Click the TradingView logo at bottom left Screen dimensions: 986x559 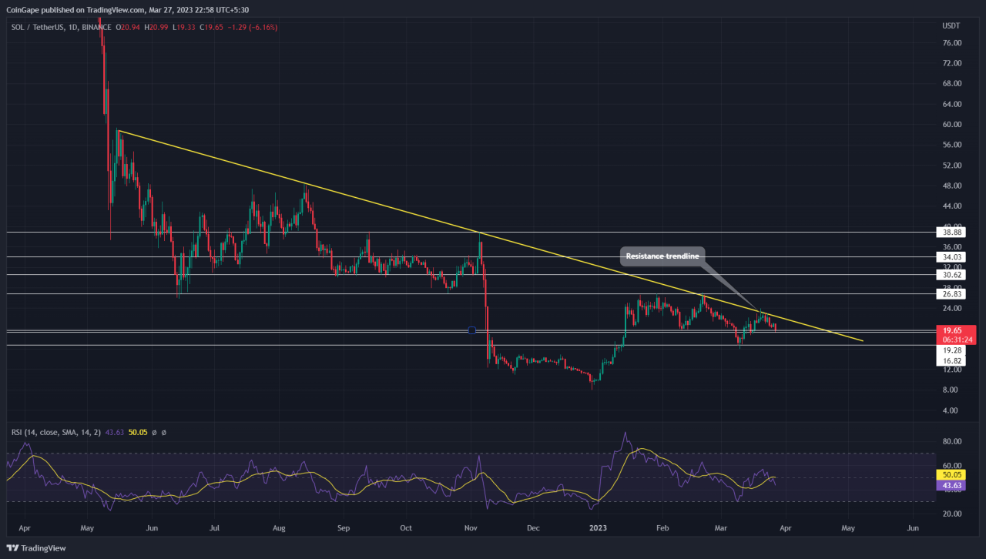click(36, 547)
